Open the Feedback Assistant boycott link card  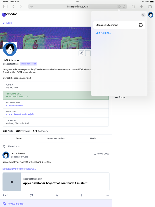click(x=56, y=182)
